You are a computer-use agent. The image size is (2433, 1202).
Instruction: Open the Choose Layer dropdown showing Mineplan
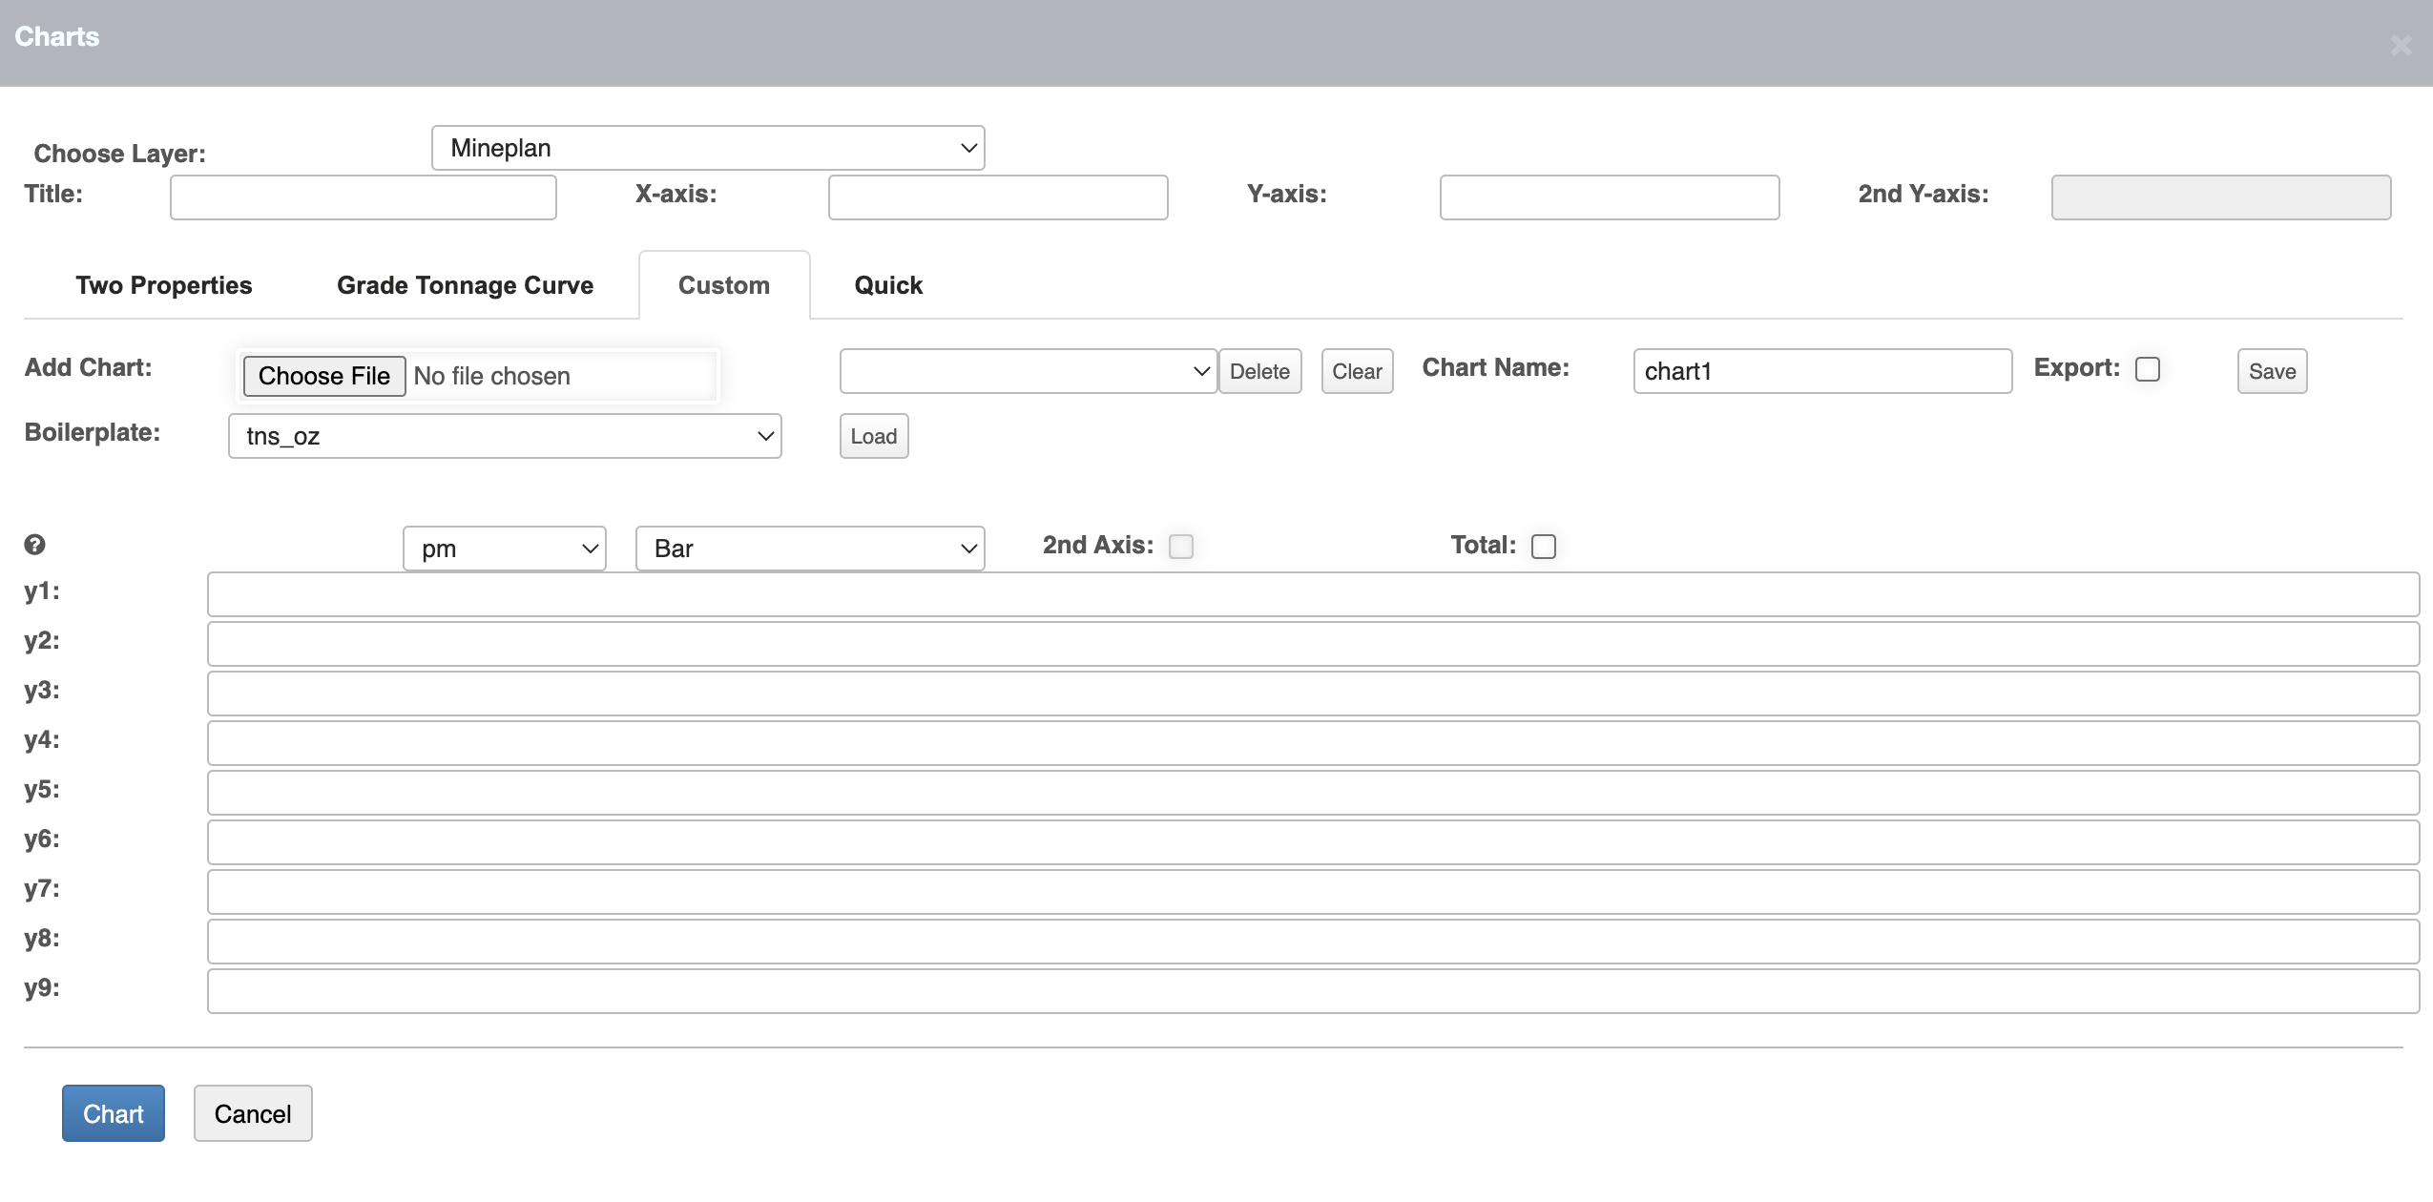pyautogui.click(x=706, y=147)
